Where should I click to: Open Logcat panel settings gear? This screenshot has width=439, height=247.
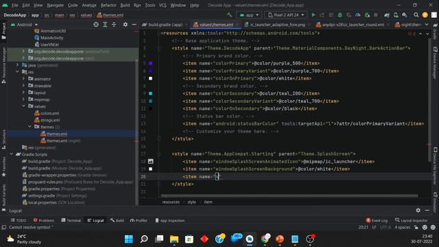[418, 211]
